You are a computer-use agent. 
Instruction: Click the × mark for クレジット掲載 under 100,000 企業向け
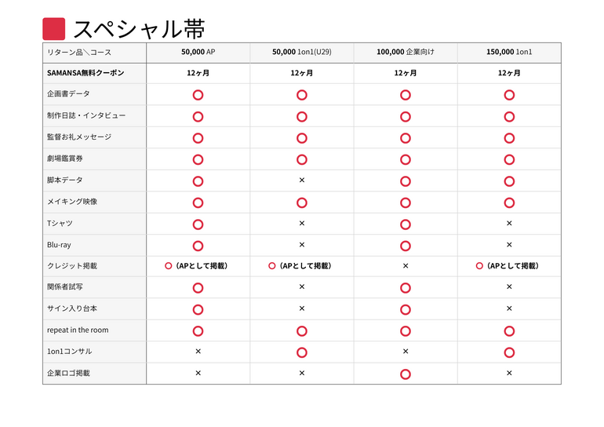tap(406, 266)
